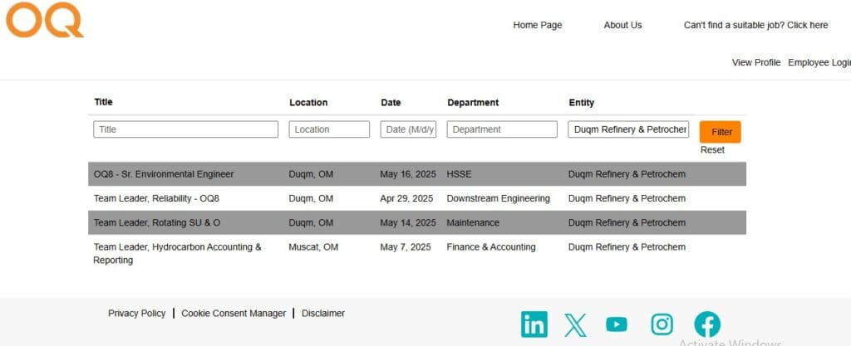Focus the Date (M/d/y) filter field
Image resolution: width=851 pixels, height=346 pixels.
(x=408, y=129)
